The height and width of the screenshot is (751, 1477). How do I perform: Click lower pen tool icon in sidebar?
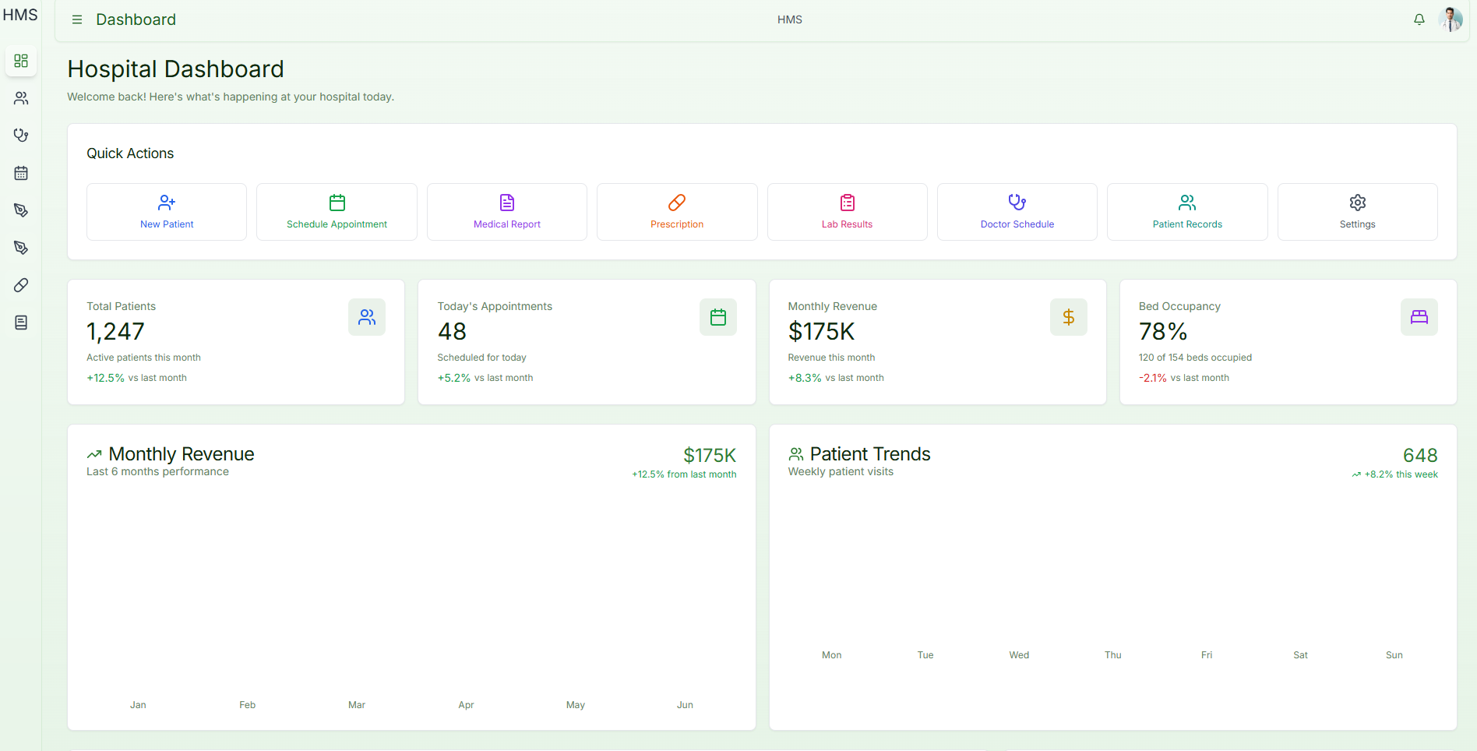[21, 248]
